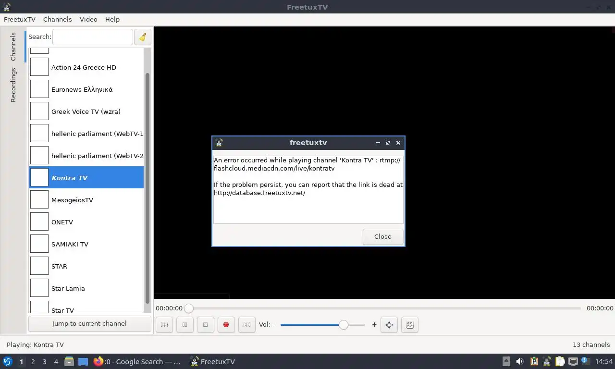The image size is (615, 369).
Task: Maximize the freetuxtv error dialog
Action: pyautogui.click(x=388, y=143)
